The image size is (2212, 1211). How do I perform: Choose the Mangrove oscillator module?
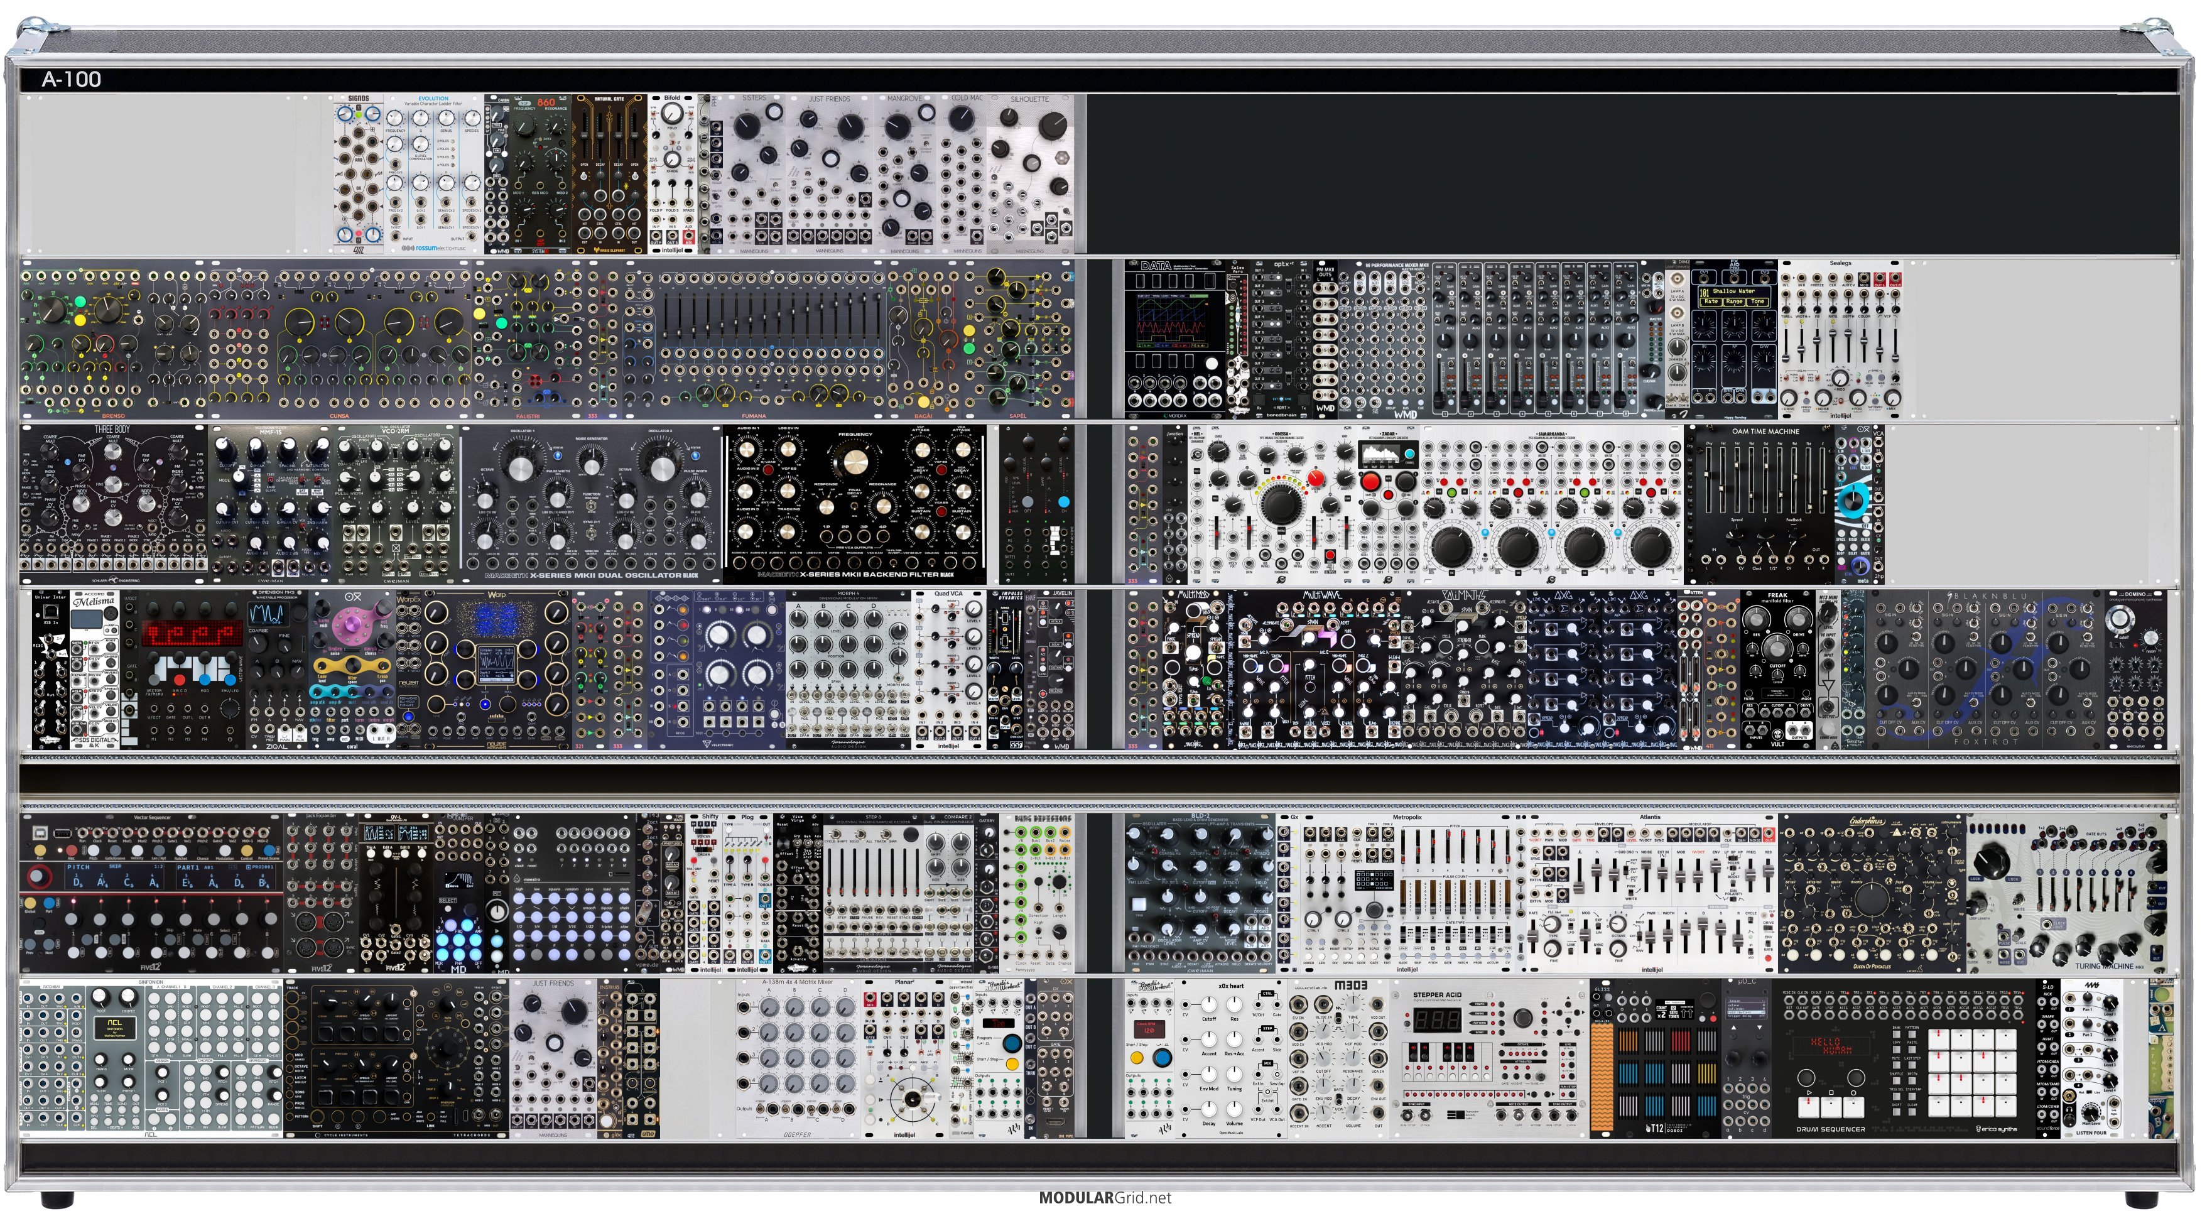click(x=905, y=173)
